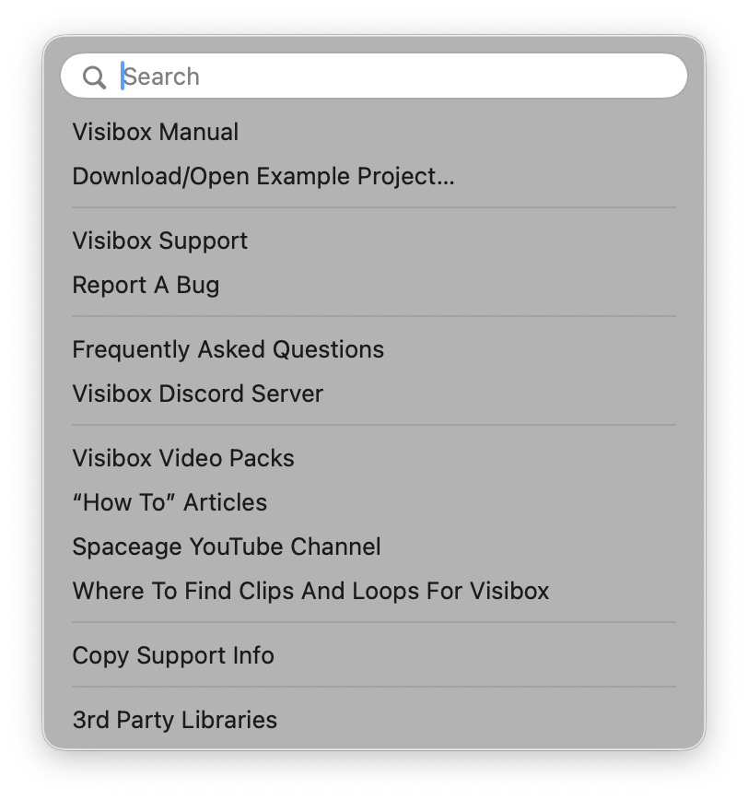Open the Visibox Manual
Image resolution: width=748 pixels, height=800 pixels.
point(155,132)
